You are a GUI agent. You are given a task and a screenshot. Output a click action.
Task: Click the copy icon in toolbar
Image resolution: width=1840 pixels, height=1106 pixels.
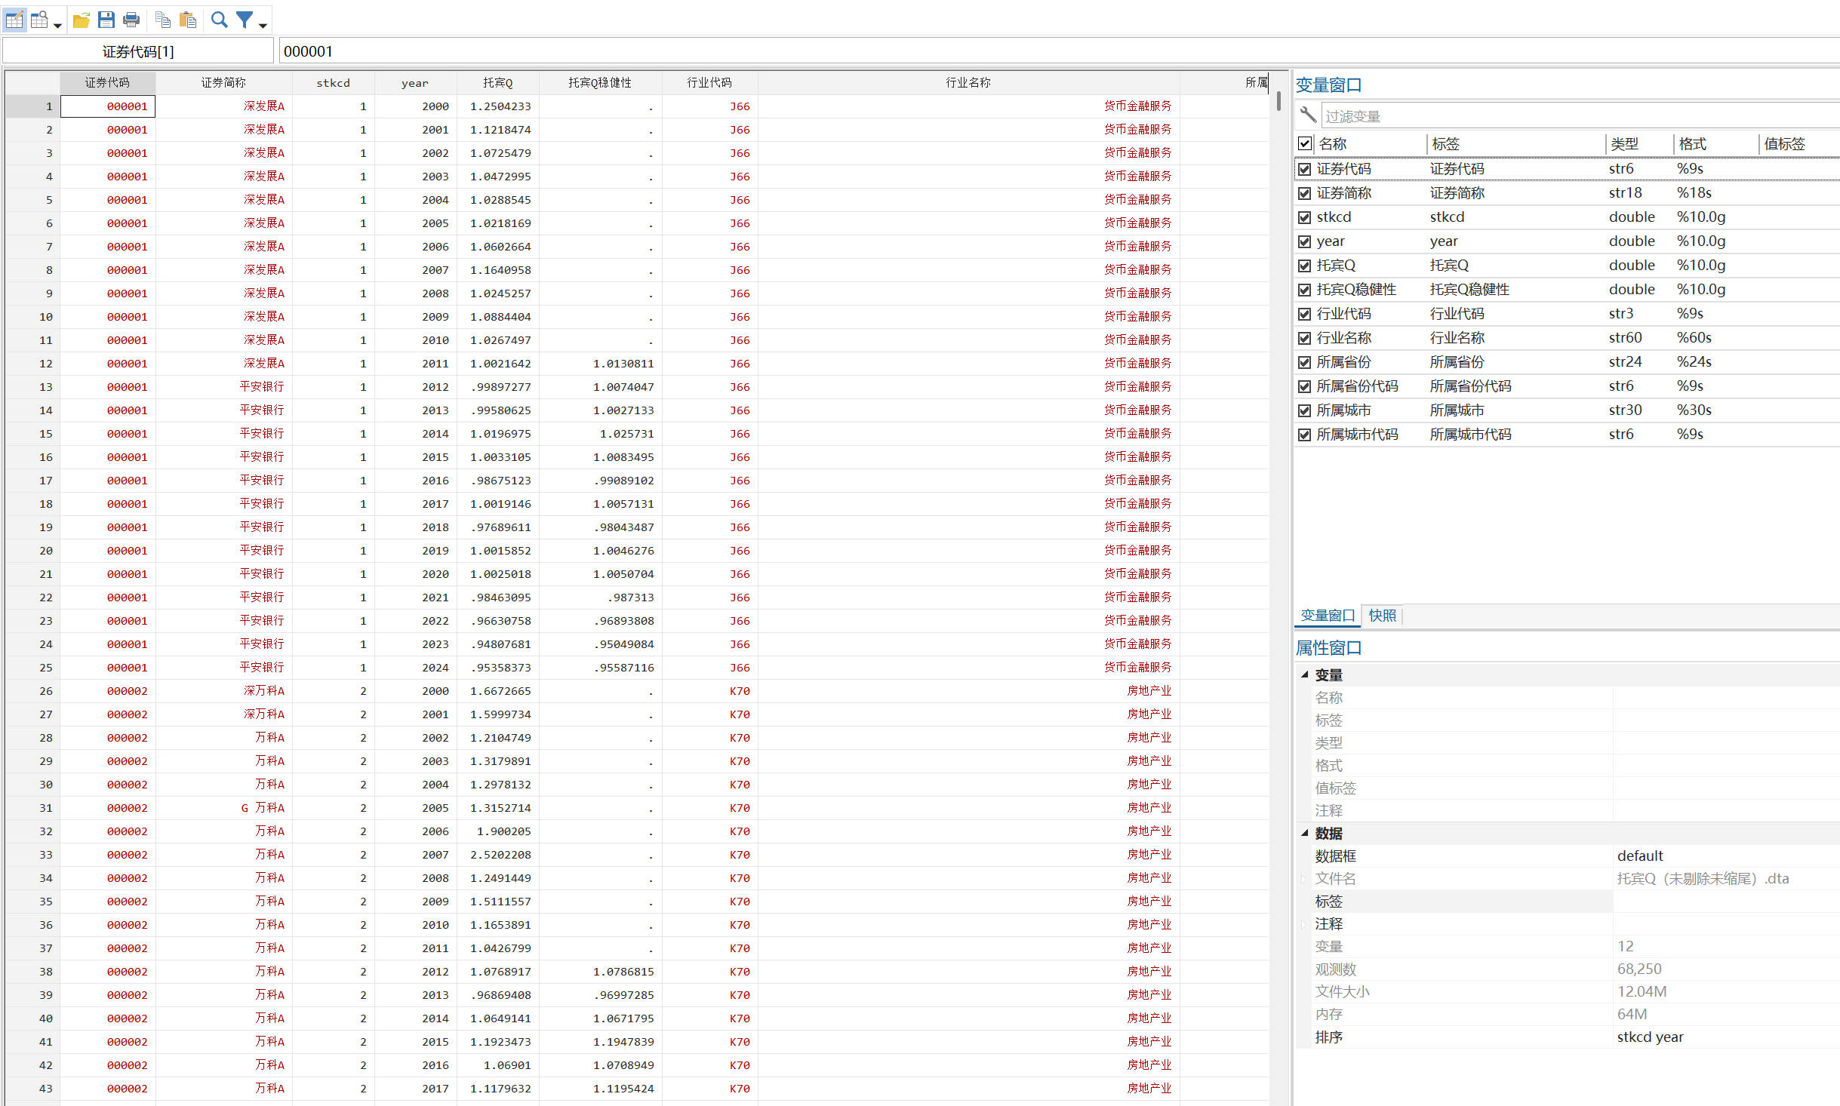coord(162,20)
